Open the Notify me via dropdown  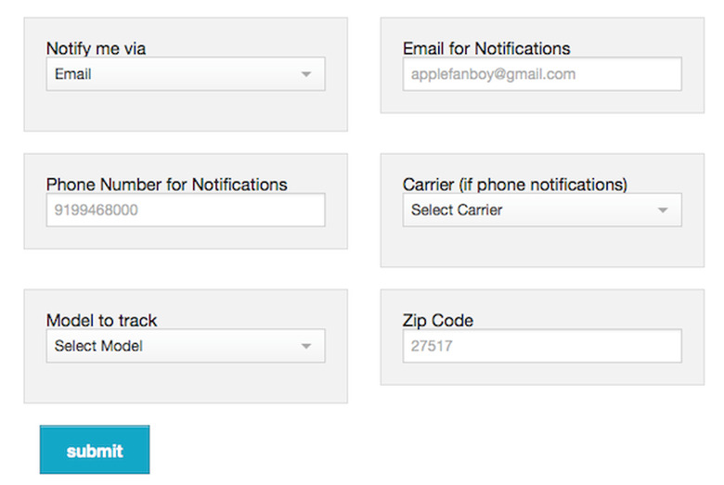[x=186, y=74]
